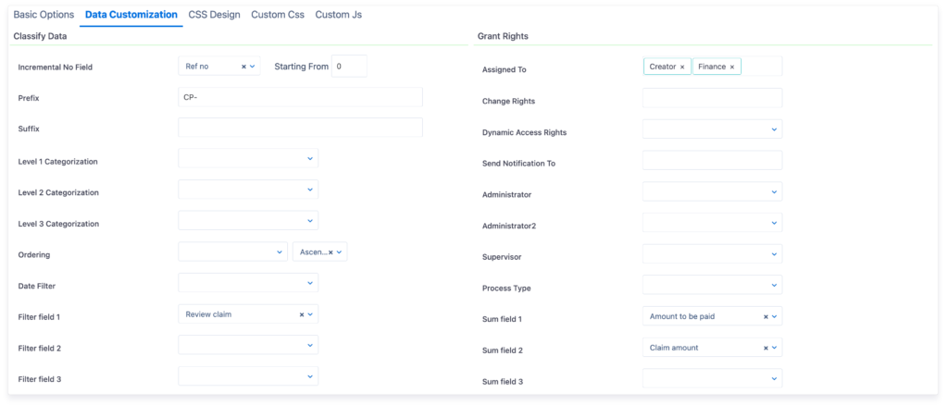948x405 pixels.
Task: Expand the Incremental No Field dropdown
Action: pyautogui.click(x=253, y=67)
